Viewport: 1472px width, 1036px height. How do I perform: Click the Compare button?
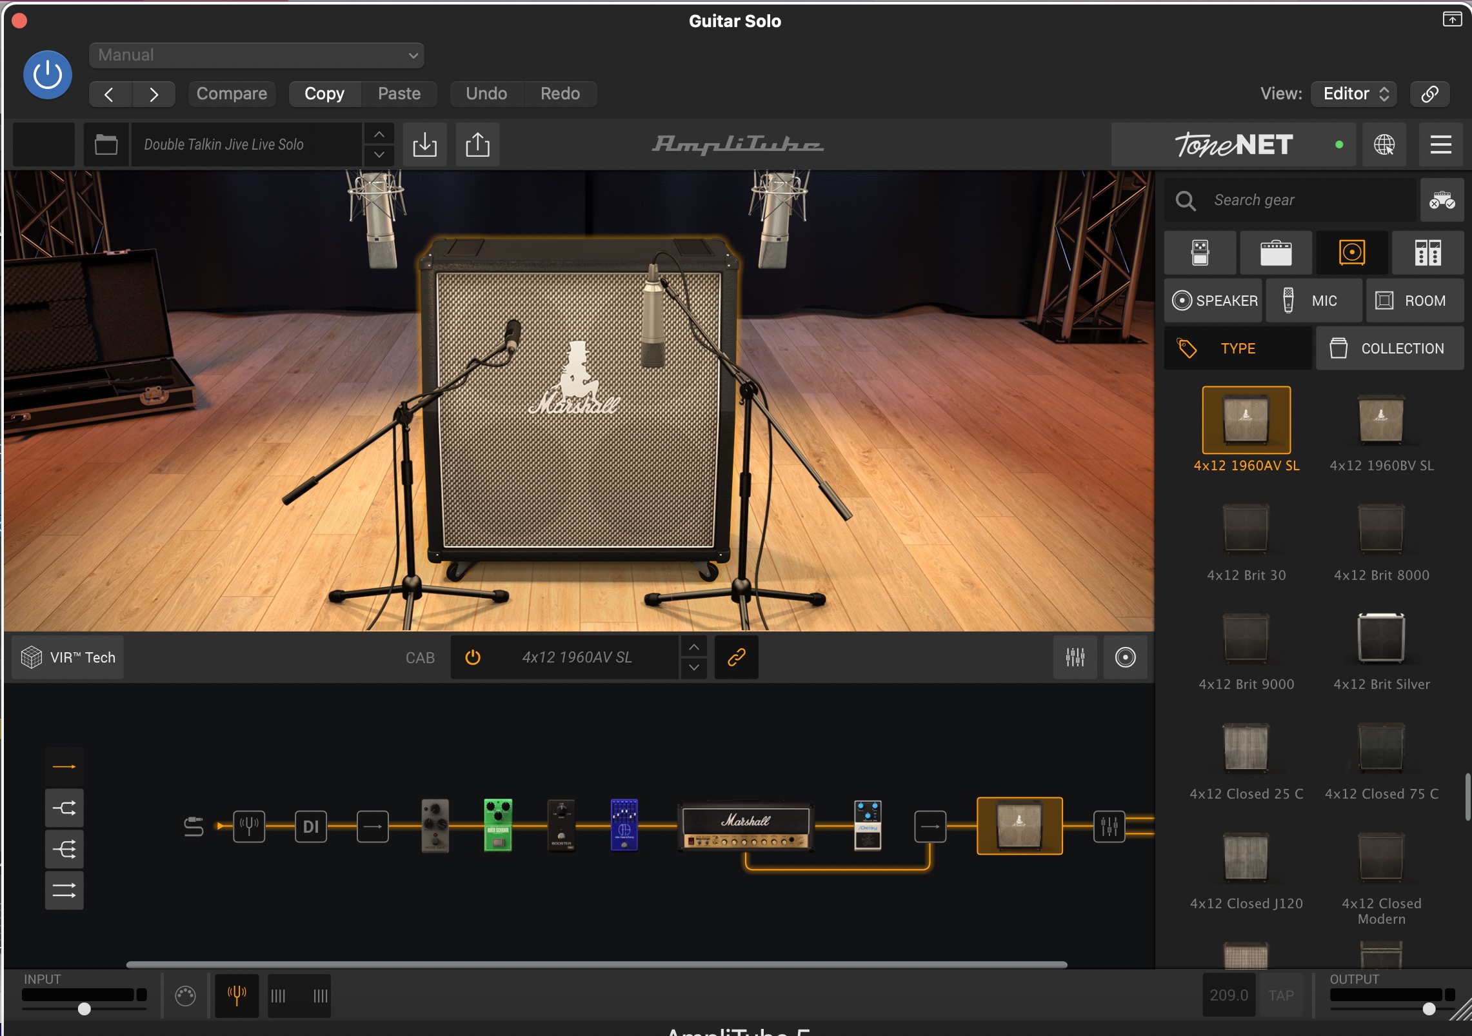(232, 94)
